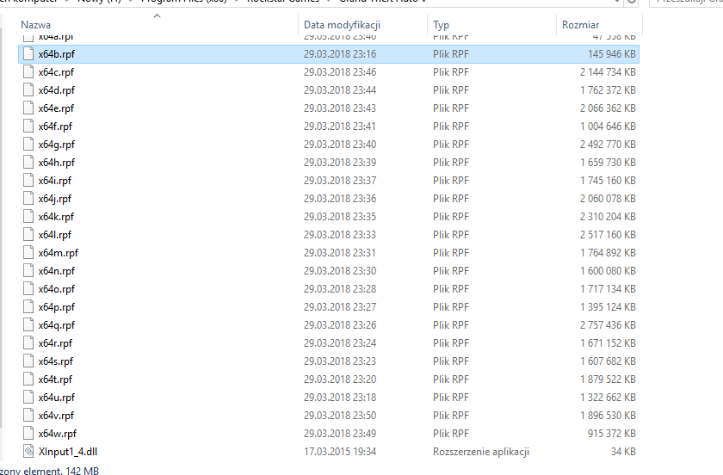The height and width of the screenshot is (475, 723).
Task: Sort files by Rozmiar column header
Action: [x=580, y=25]
